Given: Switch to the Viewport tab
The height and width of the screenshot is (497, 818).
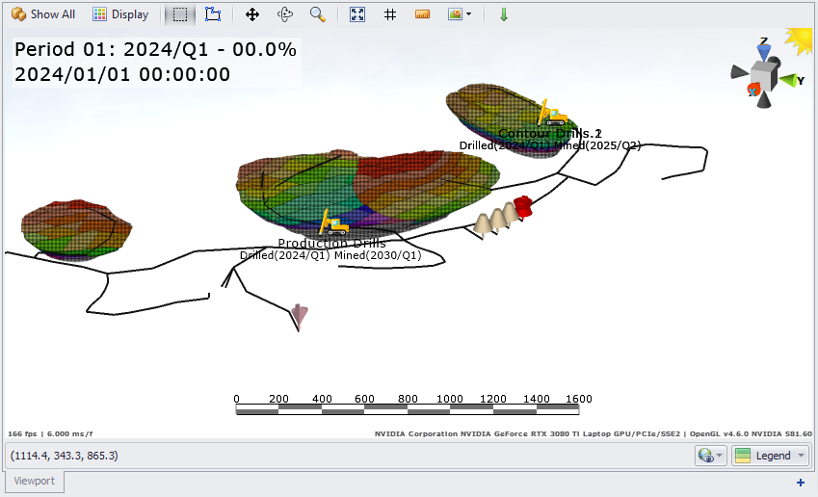Looking at the screenshot, I should pyautogui.click(x=35, y=481).
